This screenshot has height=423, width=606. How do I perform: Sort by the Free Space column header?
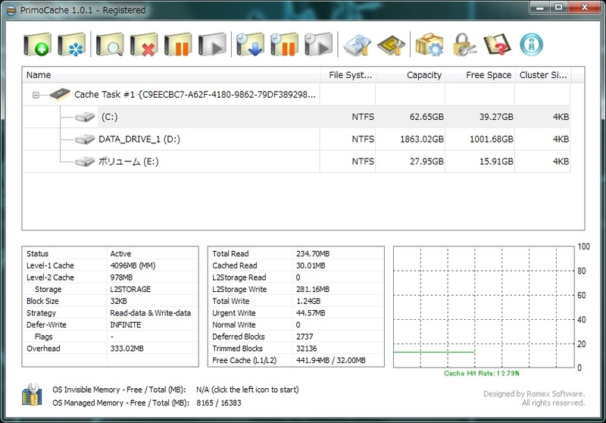(480, 75)
